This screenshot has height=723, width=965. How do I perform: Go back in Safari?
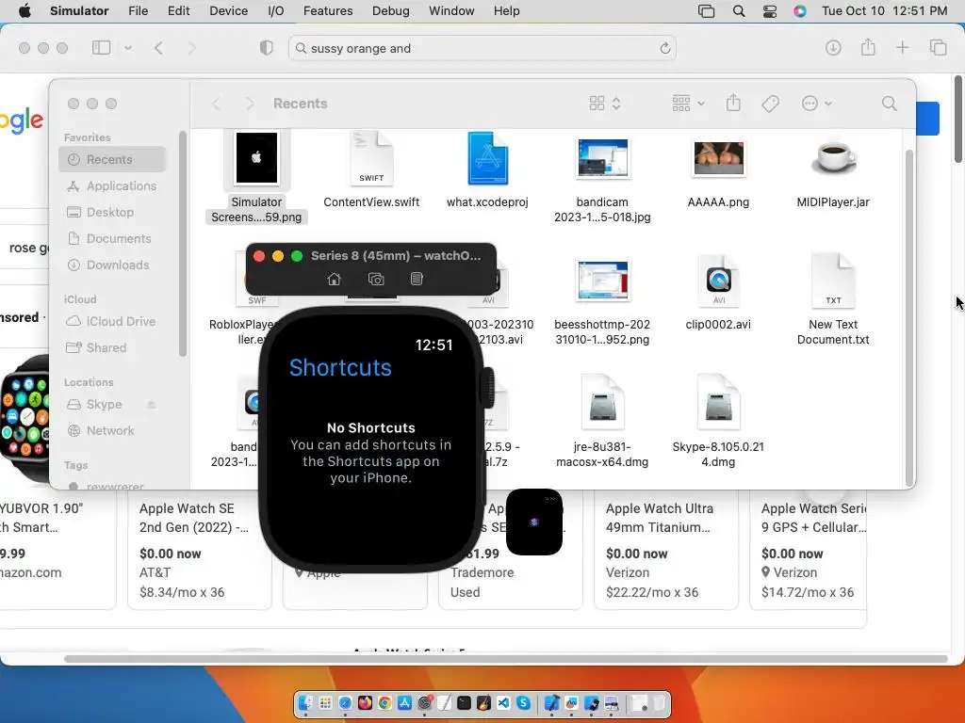[158, 48]
